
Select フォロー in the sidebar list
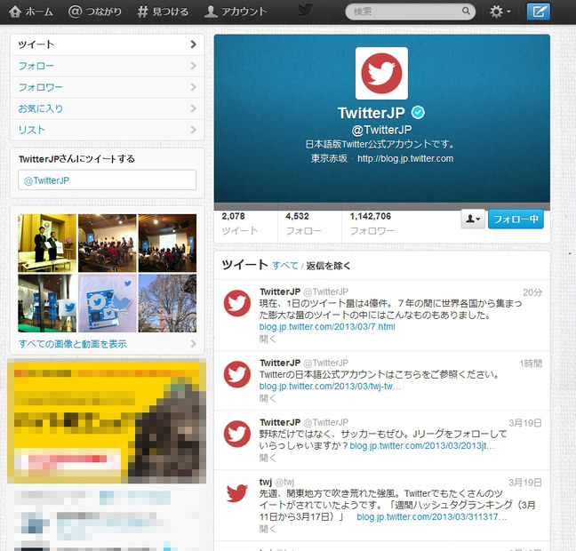coord(108,66)
